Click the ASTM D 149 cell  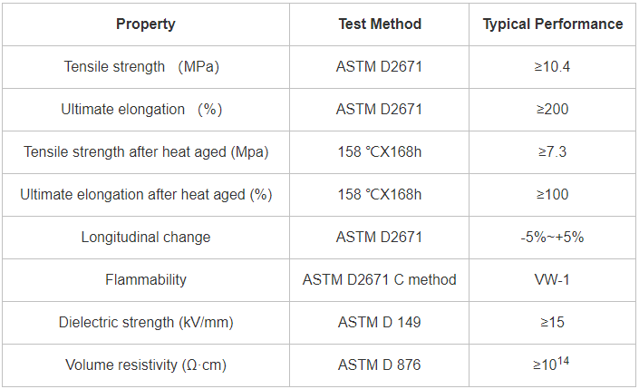[379, 322]
